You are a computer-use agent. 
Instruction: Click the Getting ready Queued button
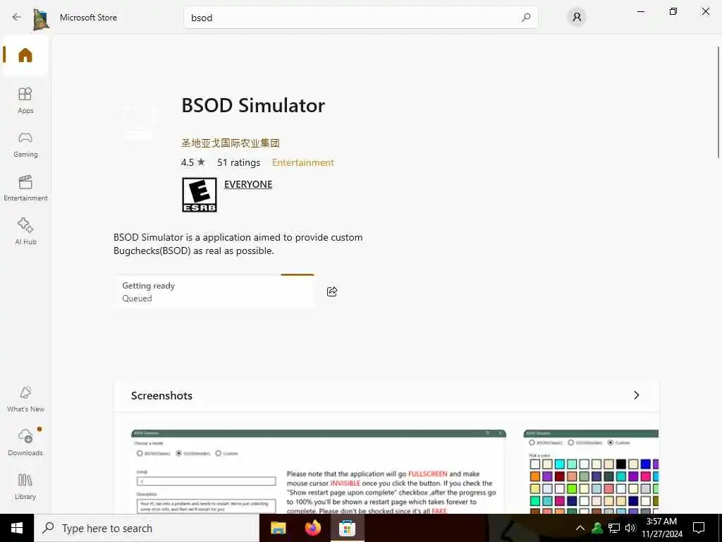click(214, 291)
